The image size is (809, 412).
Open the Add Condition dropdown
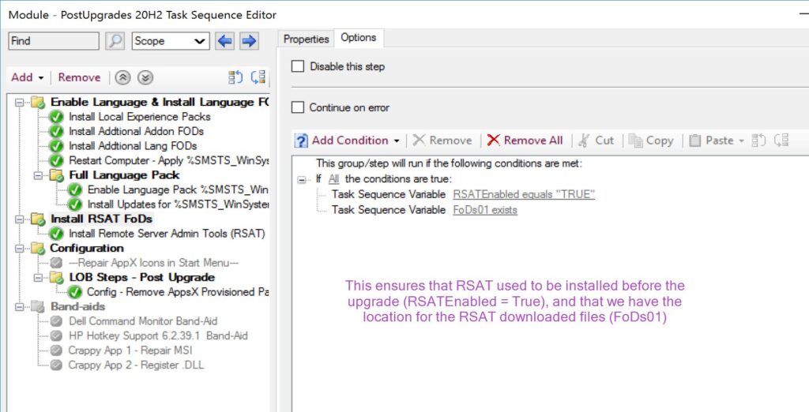[348, 140]
